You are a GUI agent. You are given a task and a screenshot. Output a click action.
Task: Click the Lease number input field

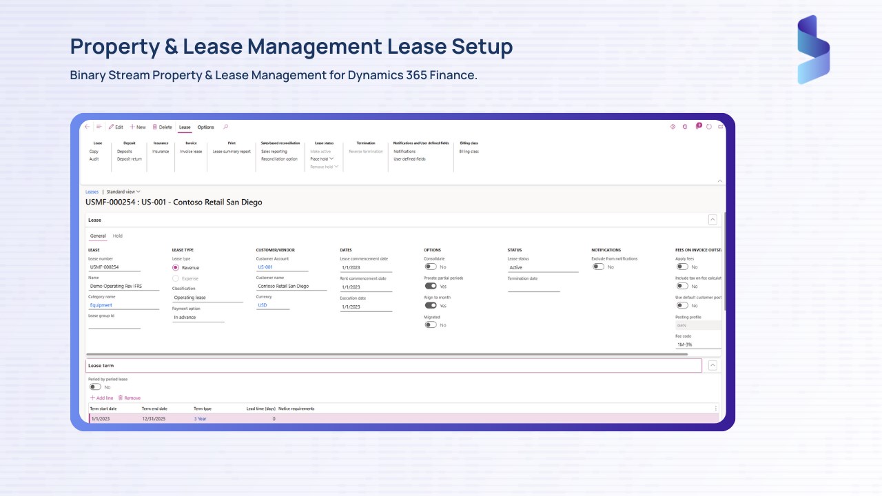[x=114, y=267]
